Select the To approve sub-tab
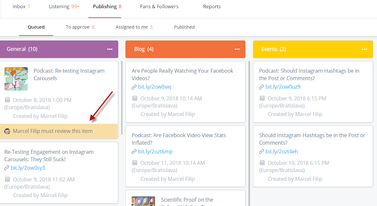 (80, 27)
